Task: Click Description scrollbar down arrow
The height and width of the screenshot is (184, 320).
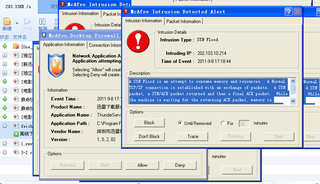Action: pos(293,101)
